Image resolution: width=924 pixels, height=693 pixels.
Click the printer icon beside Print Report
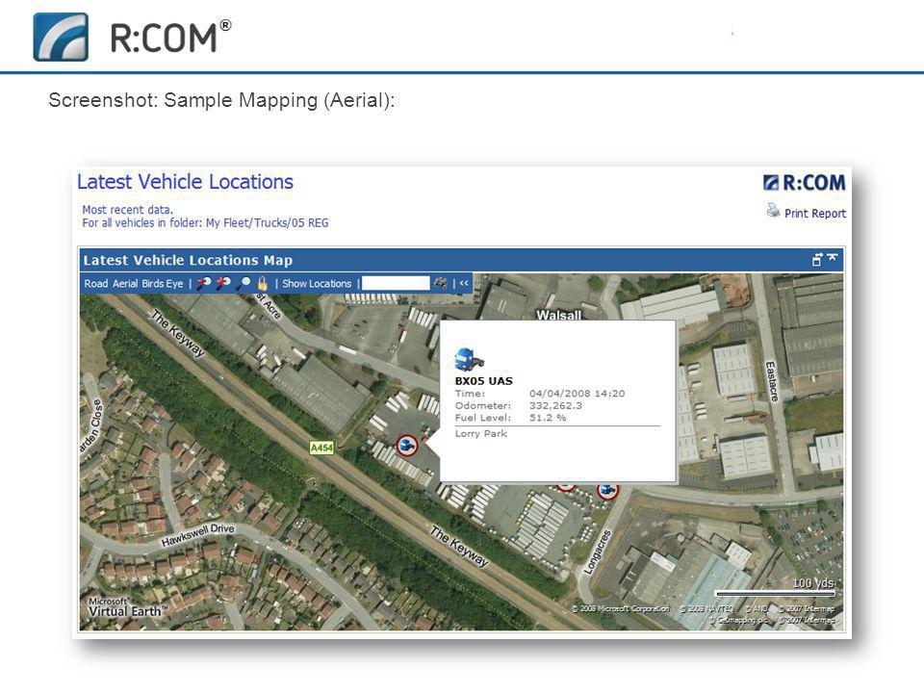(x=773, y=211)
